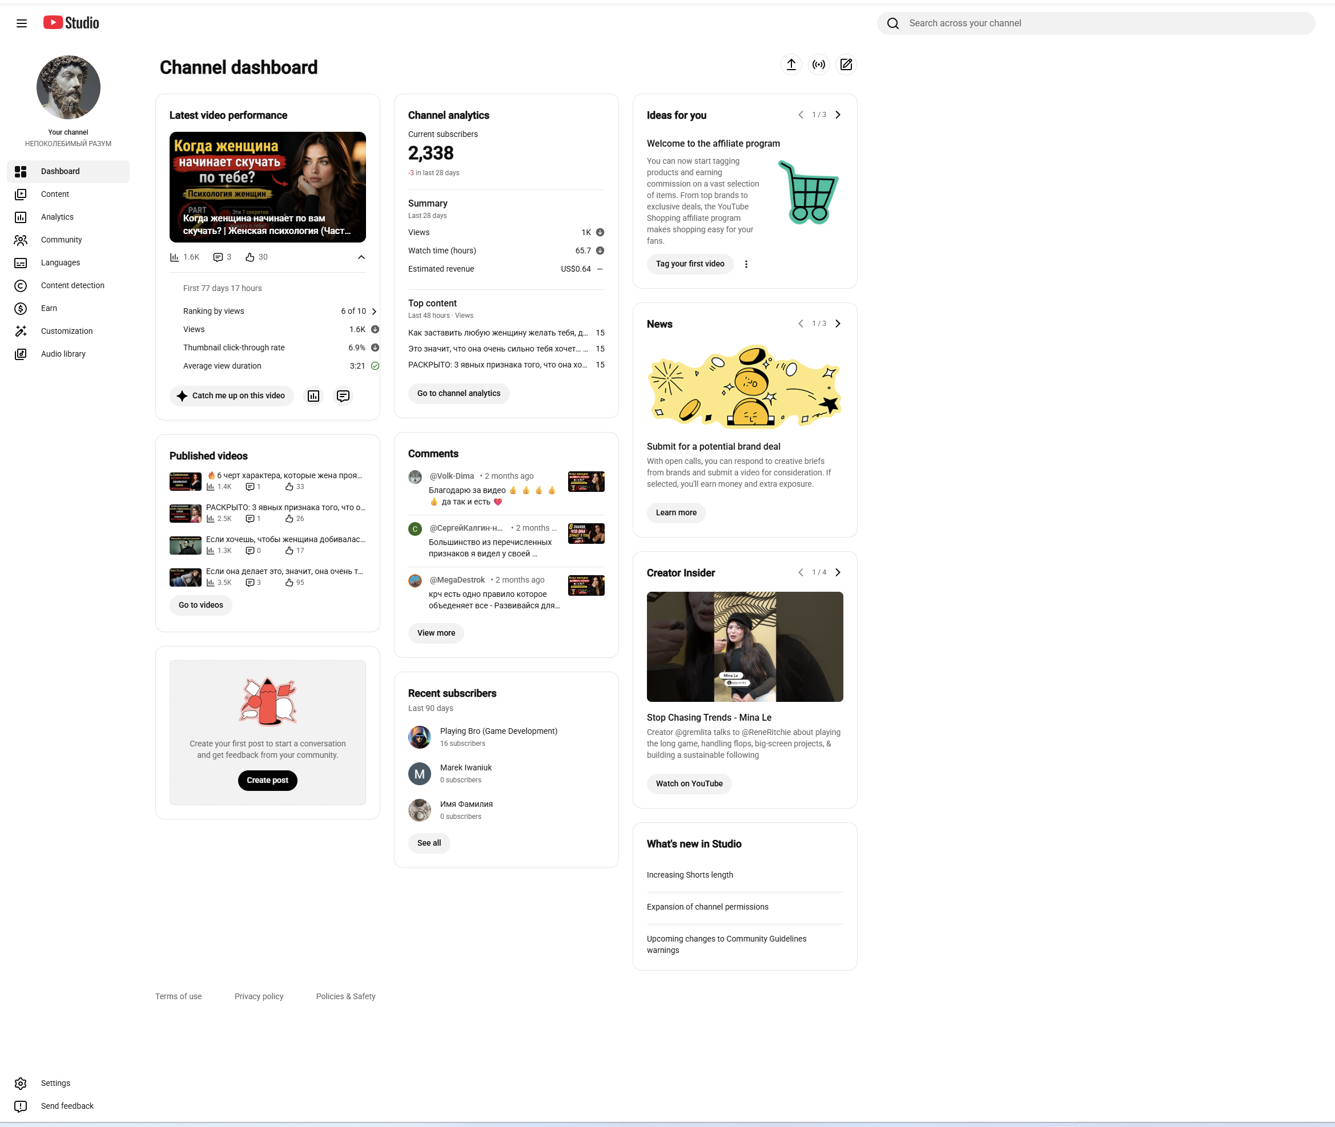Open Languages section in sidebar
This screenshot has width=1335, height=1127.
coord(68,262)
